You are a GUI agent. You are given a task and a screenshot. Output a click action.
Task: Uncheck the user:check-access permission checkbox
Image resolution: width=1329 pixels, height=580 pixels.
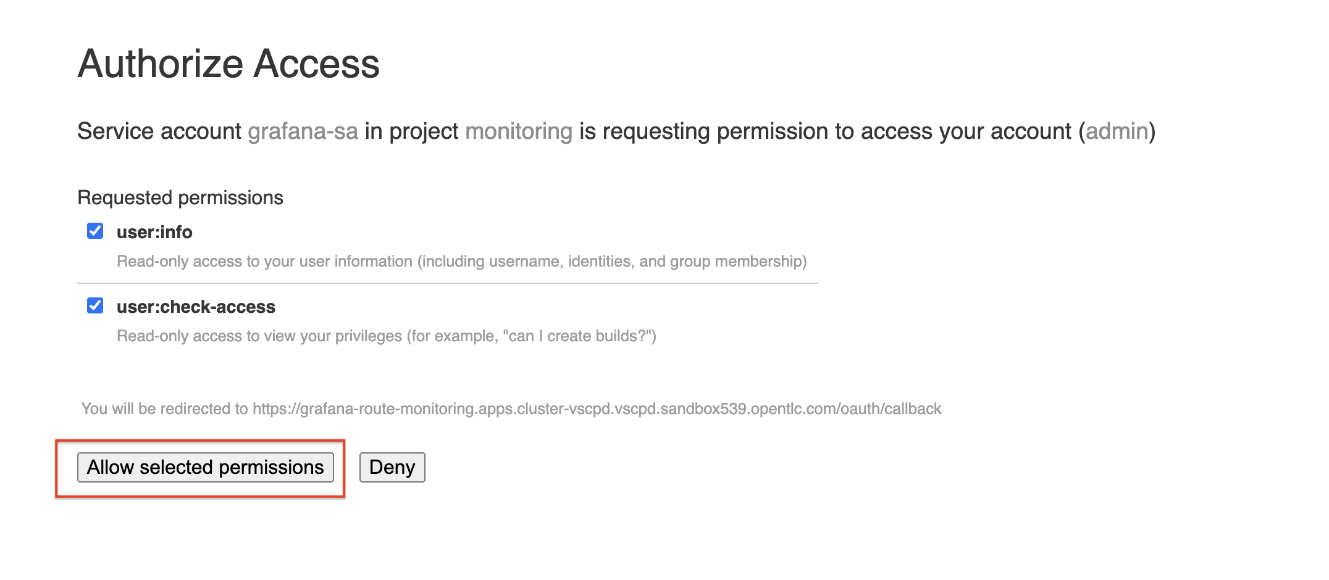point(95,305)
